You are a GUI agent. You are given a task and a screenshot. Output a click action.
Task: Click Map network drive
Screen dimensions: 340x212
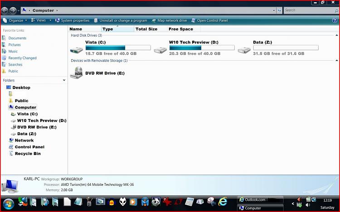click(169, 20)
